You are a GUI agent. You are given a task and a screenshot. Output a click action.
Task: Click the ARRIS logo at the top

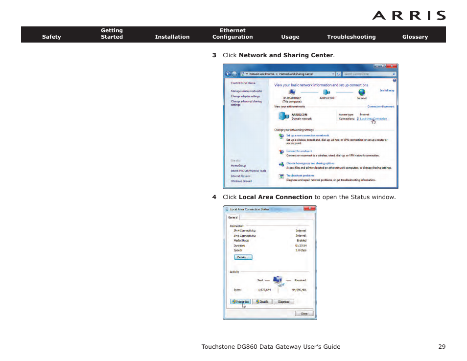pos(409,16)
